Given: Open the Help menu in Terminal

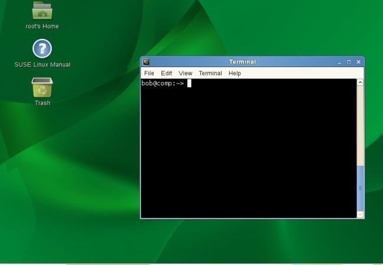Looking at the screenshot, I should pyautogui.click(x=235, y=73).
